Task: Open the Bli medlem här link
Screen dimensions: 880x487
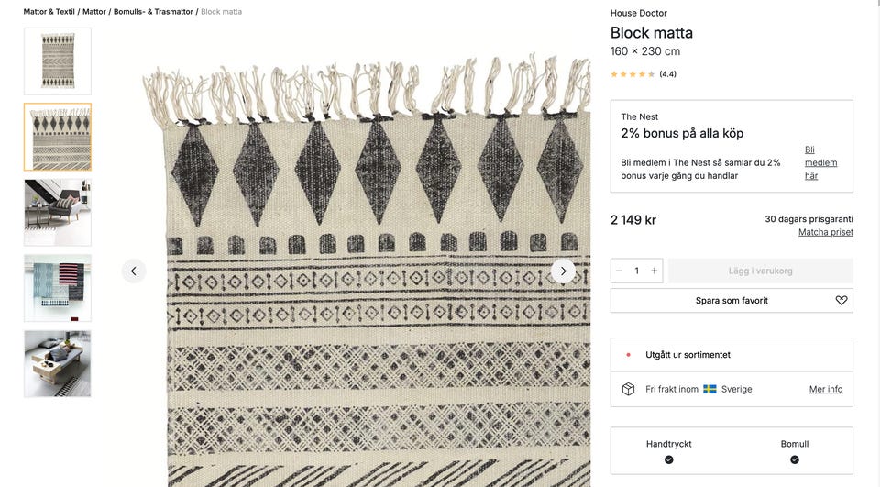Action: [819, 162]
